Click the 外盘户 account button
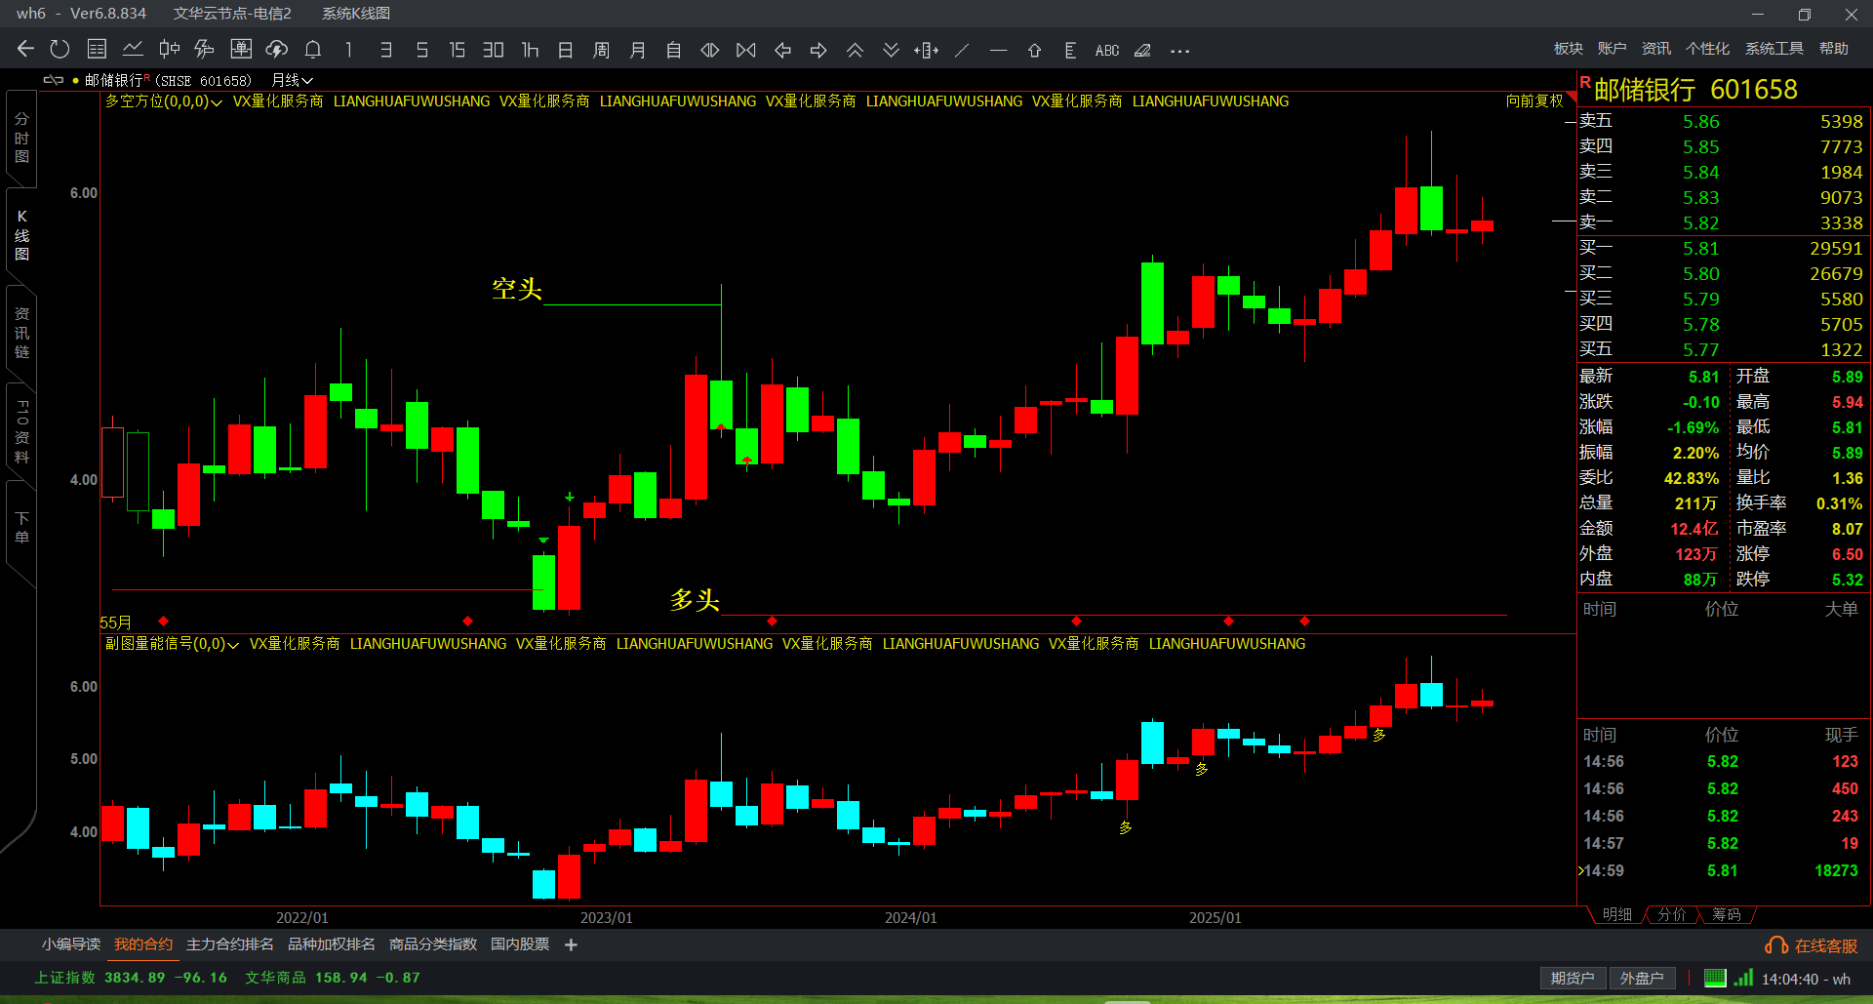The image size is (1873, 1004). pos(1642,979)
